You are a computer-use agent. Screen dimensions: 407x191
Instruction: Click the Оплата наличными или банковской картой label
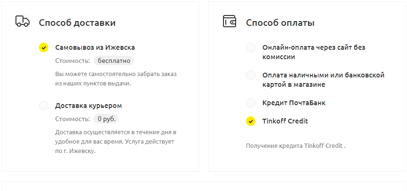click(323, 80)
